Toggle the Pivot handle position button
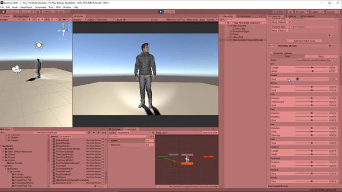Image resolution: width=342 pixels, height=192 pixels. 48,12
